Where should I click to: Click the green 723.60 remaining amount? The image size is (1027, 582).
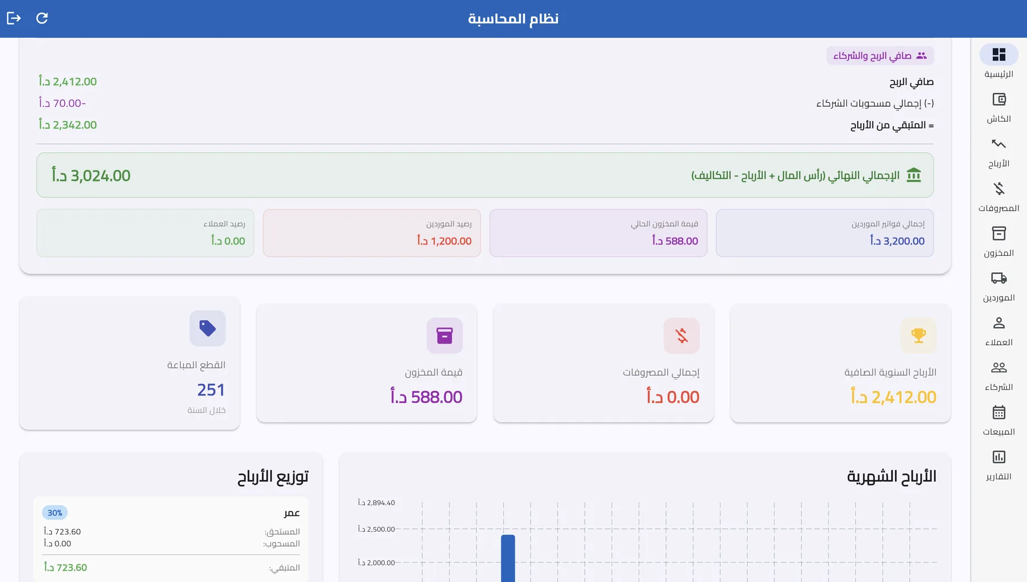coord(66,568)
